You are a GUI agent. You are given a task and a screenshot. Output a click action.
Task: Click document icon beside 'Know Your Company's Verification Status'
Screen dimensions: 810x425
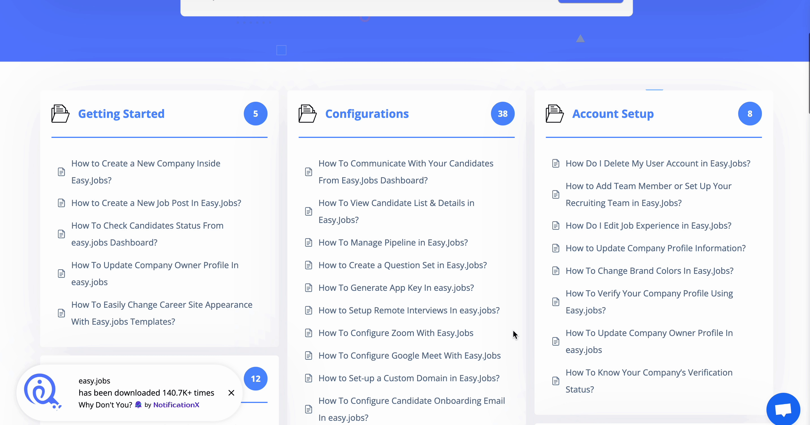coord(556,381)
